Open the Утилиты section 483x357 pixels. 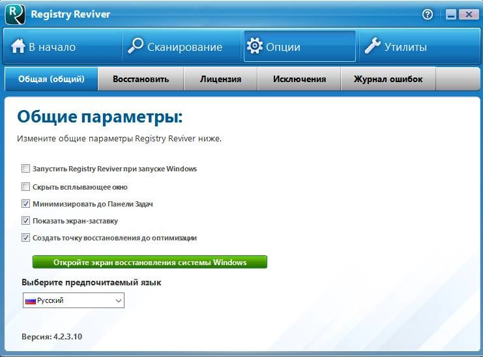coord(420,46)
